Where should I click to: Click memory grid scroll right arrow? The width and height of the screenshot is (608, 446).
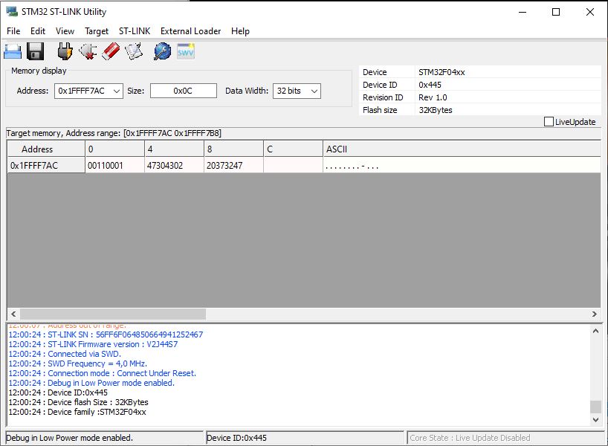pos(594,314)
